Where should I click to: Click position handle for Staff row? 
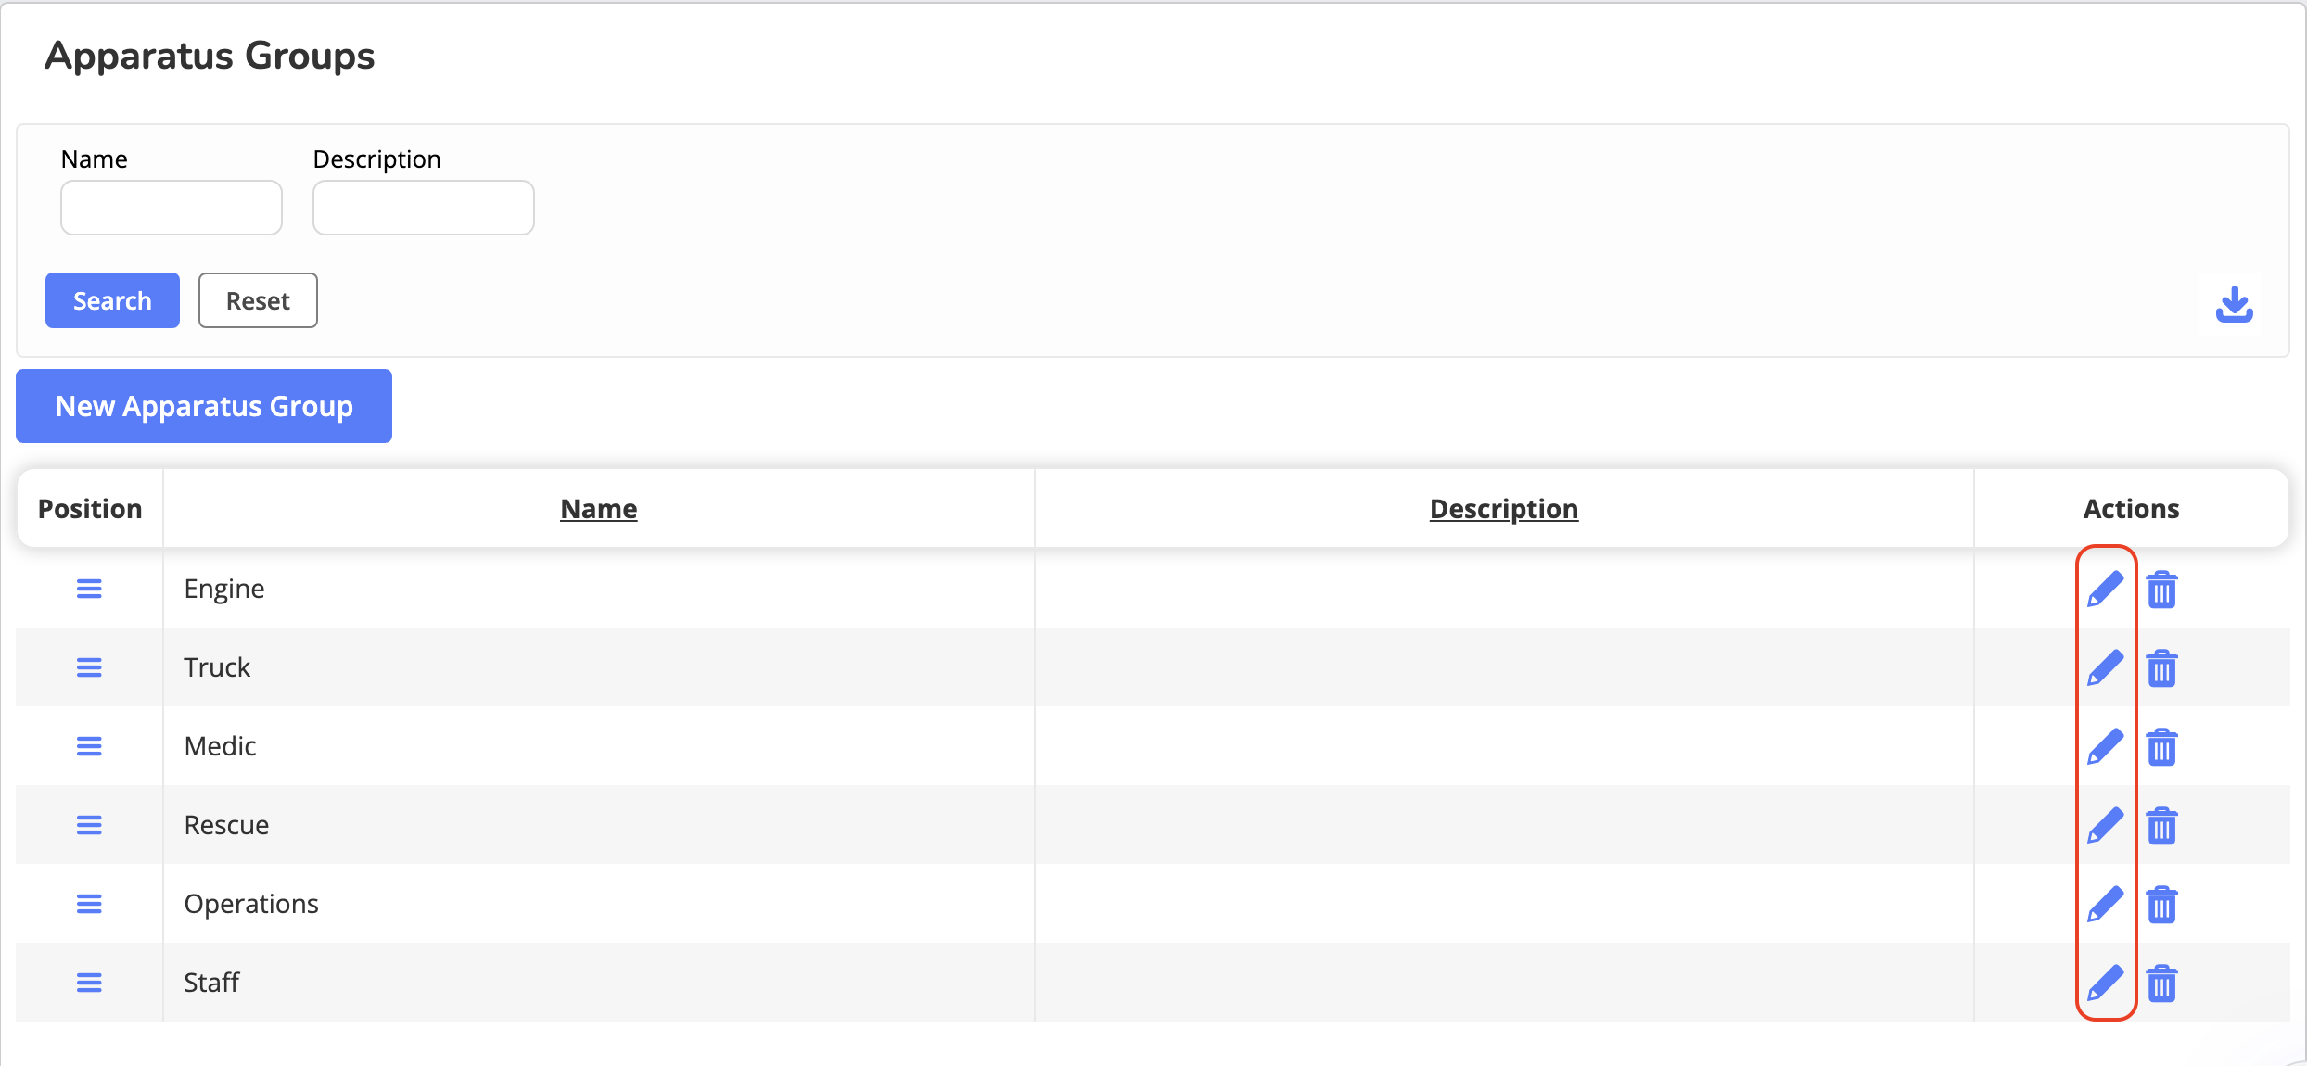tap(89, 983)
